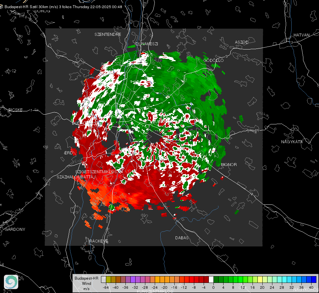This screenshot has height=293, width=319.
Task: Click the darkest blue last legend swatch
Action: (x=314, y=279)
